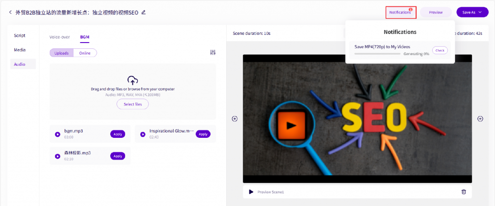Click the 03:00 track duration
The height and width of the screenshot is (206, 495).
point(69,137)
